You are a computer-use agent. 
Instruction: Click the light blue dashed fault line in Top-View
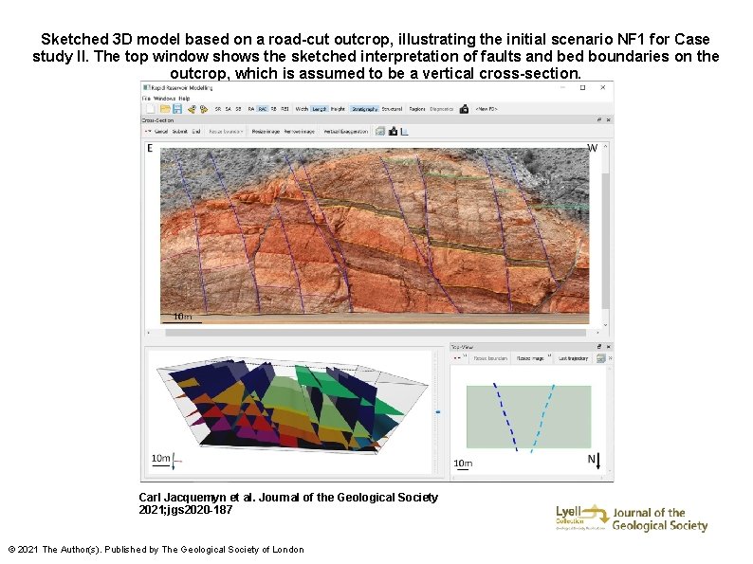coord(542,418)
